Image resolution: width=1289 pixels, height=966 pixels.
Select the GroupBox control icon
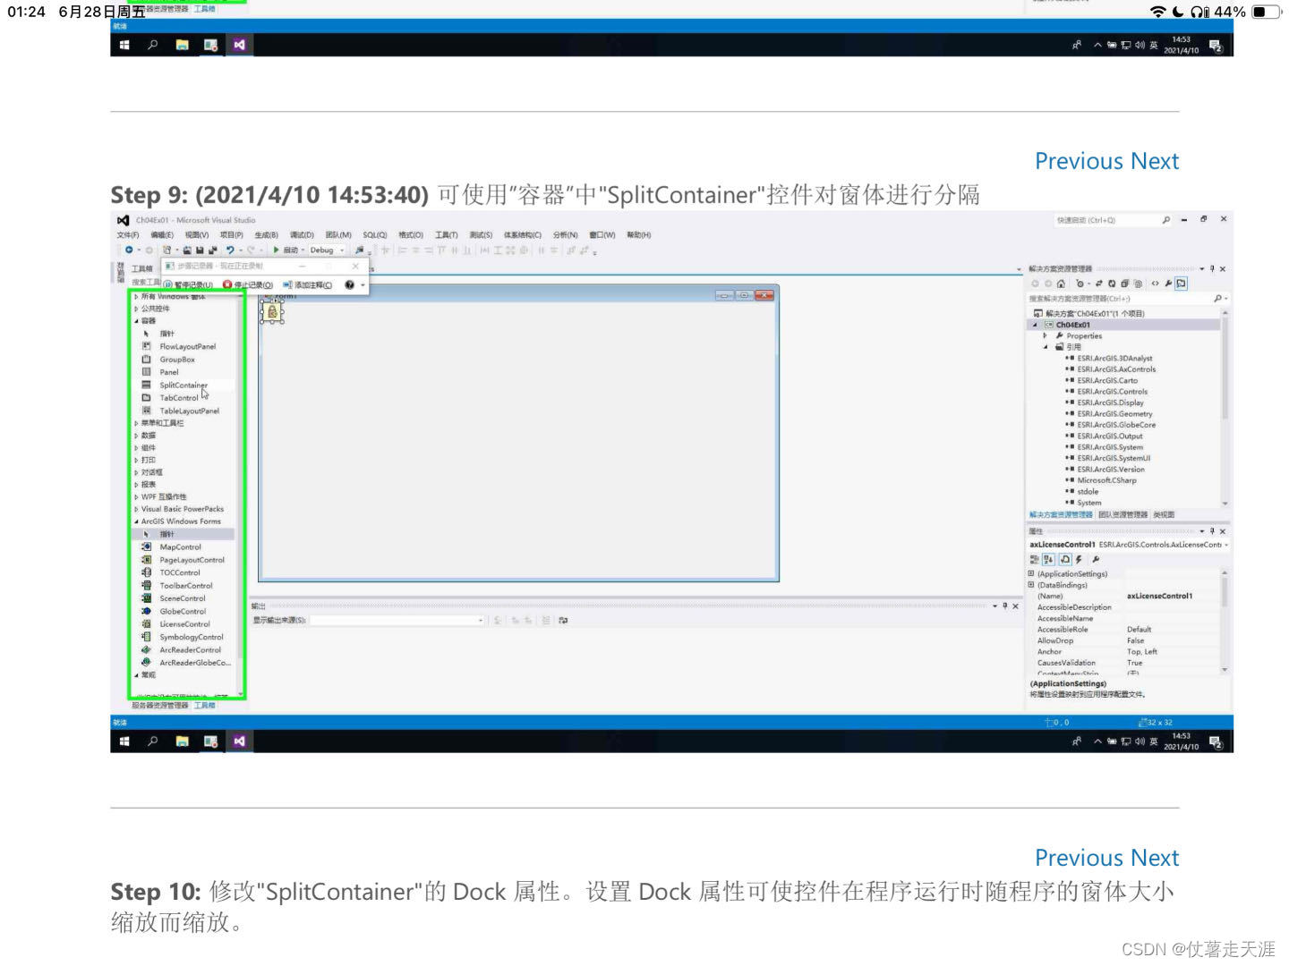(x=146, y=359)
